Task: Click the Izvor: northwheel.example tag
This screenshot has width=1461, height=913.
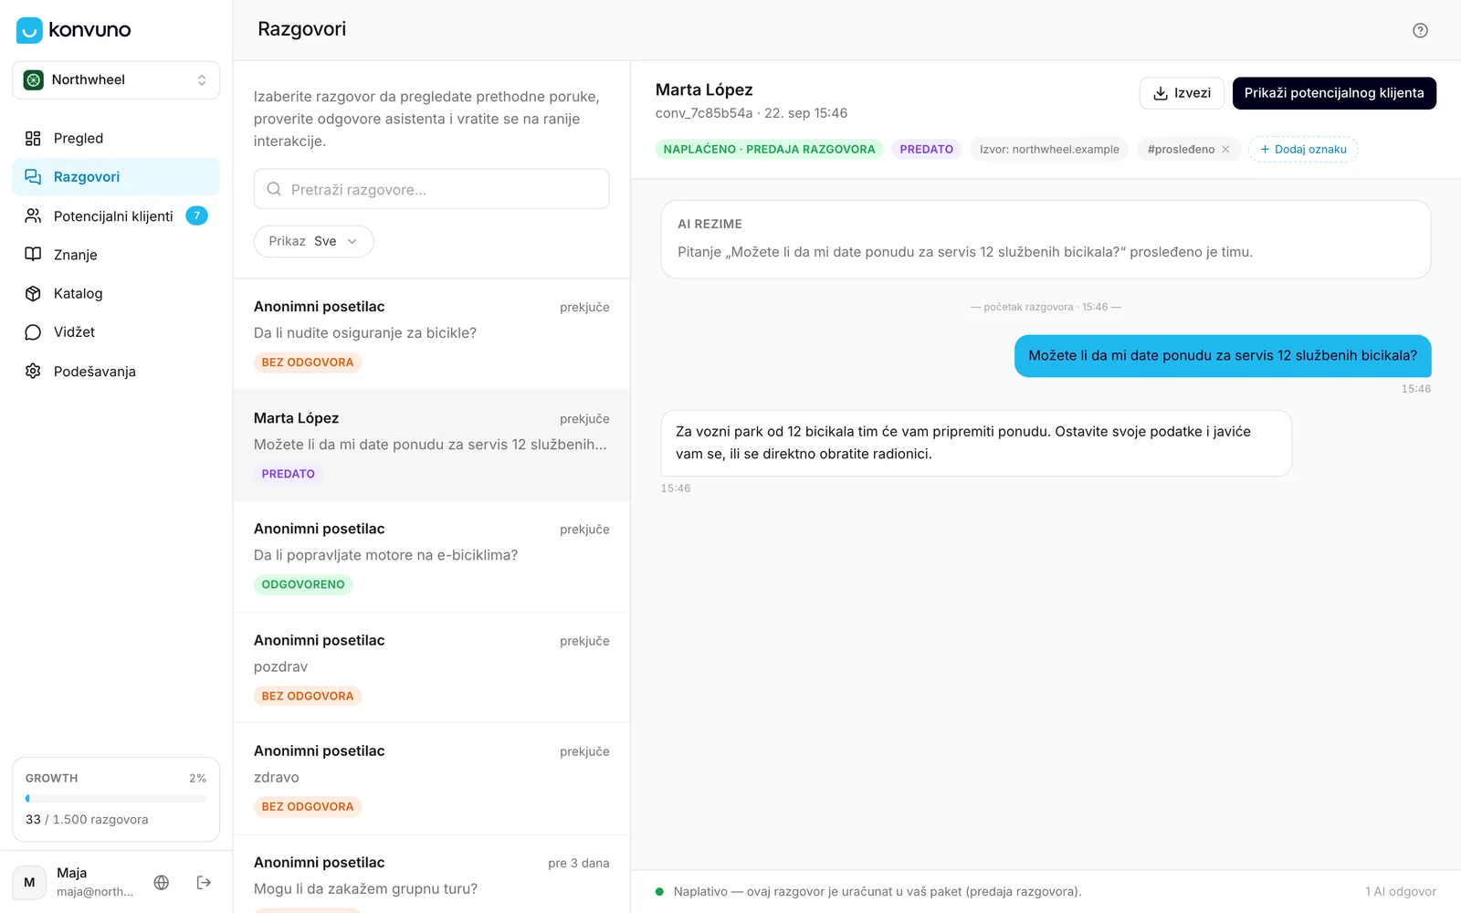Action: [x=1049, y=150]
